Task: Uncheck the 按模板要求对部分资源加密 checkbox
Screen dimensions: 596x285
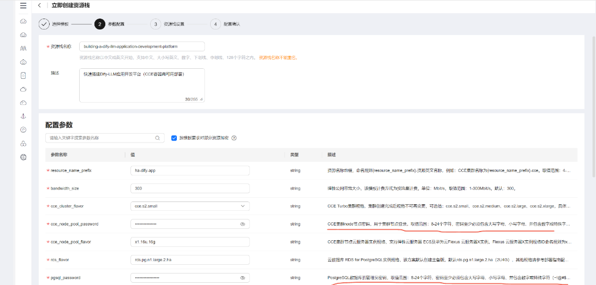Action: [x=174, y=138]
